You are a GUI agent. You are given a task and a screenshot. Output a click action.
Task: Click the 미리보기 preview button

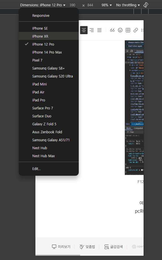(61, 247)
